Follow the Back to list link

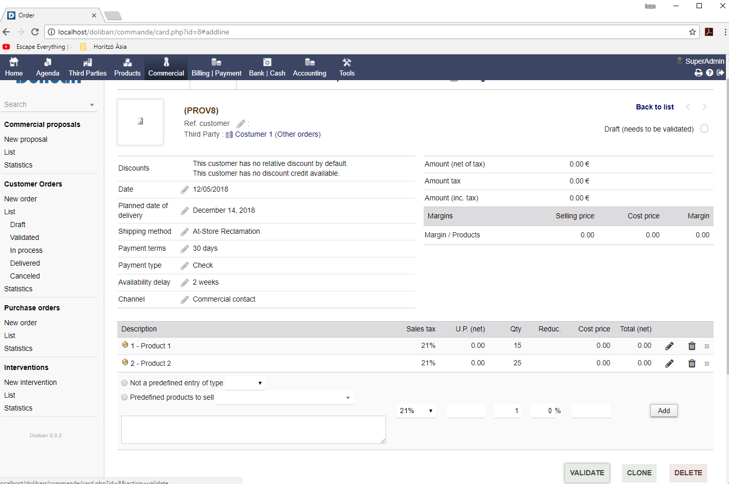[x=654, y=107]
